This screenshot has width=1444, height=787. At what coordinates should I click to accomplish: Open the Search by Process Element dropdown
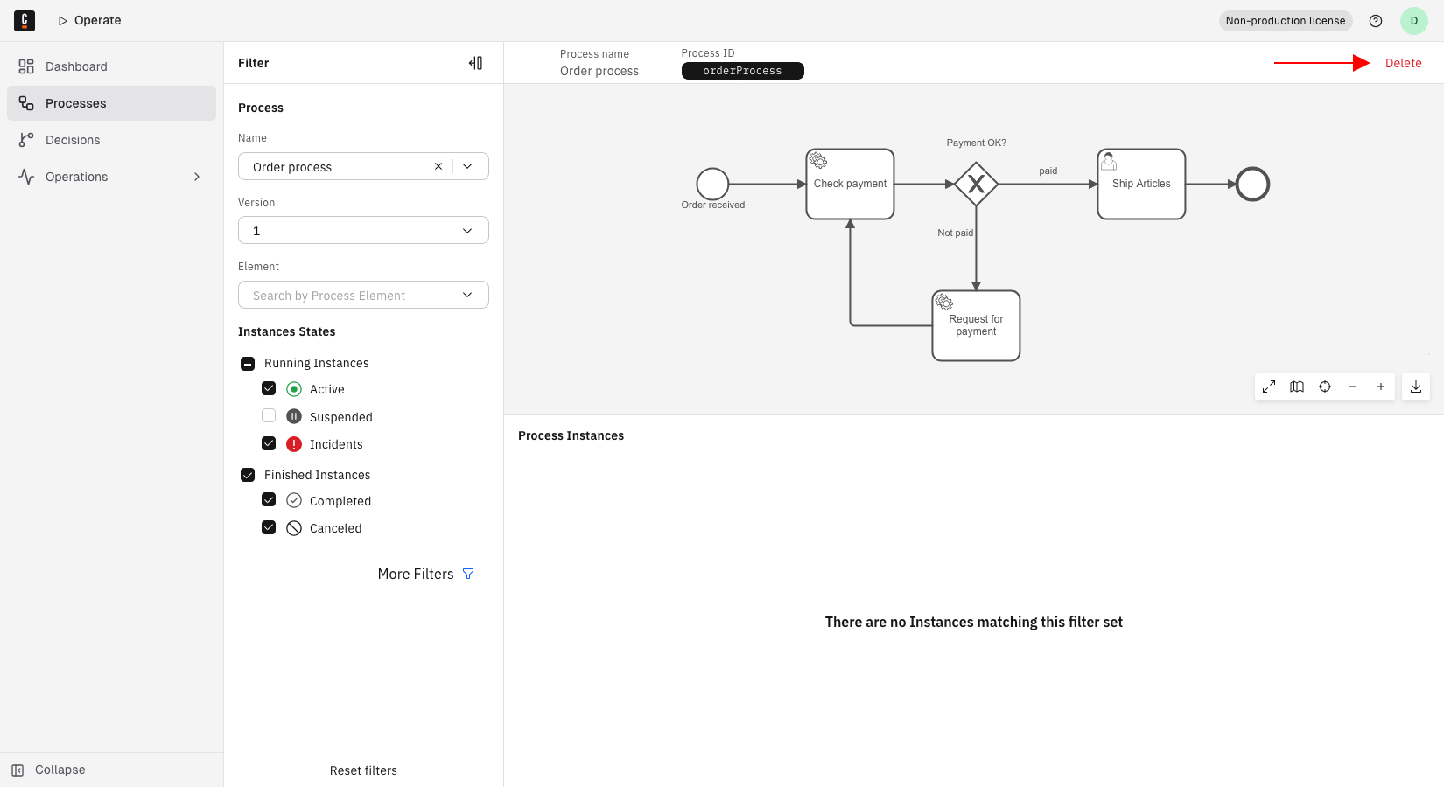pyautogui.click(x=363, y=295)
